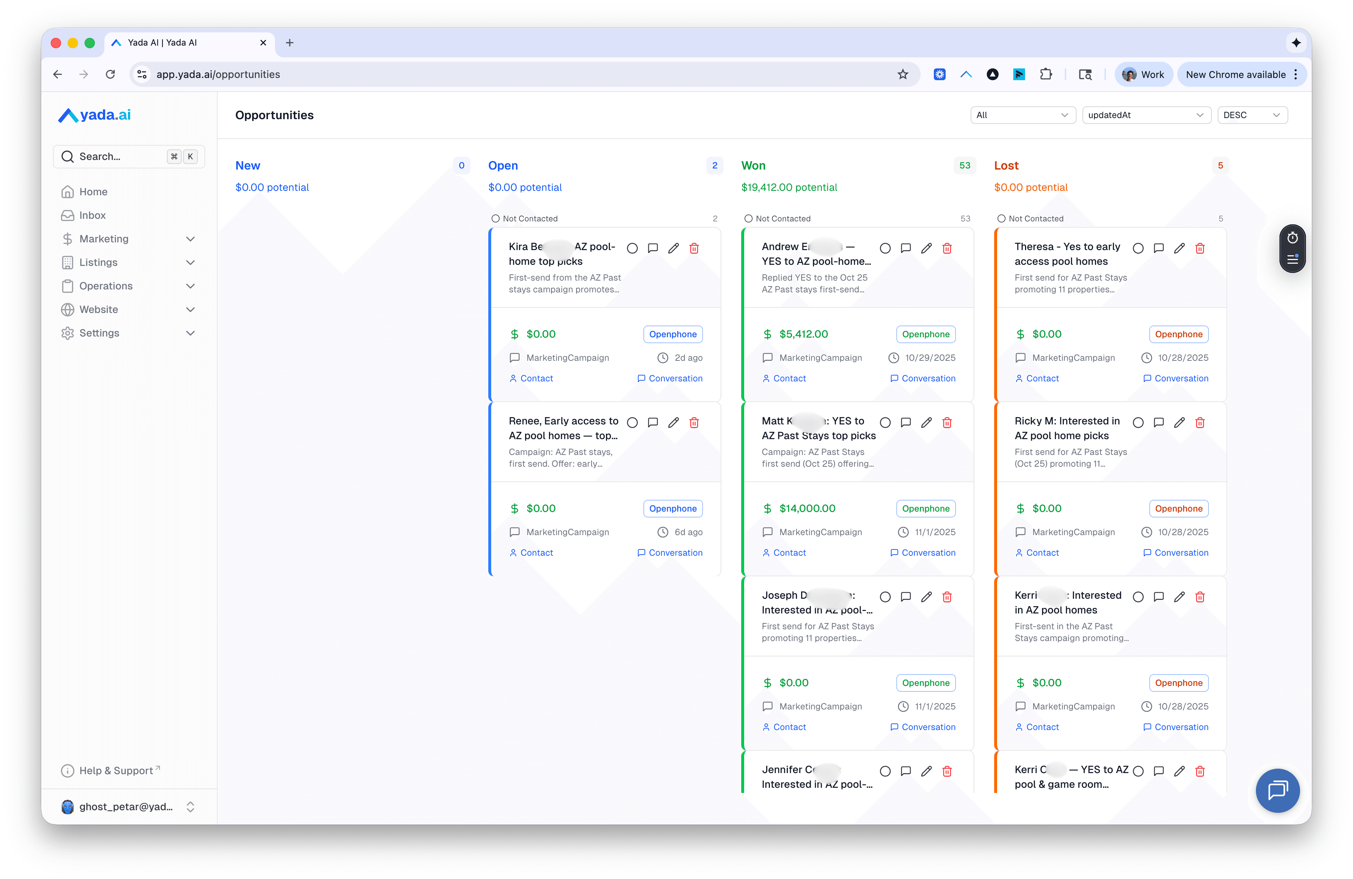Open comment icon on the Renee card

tap(653, 423)
